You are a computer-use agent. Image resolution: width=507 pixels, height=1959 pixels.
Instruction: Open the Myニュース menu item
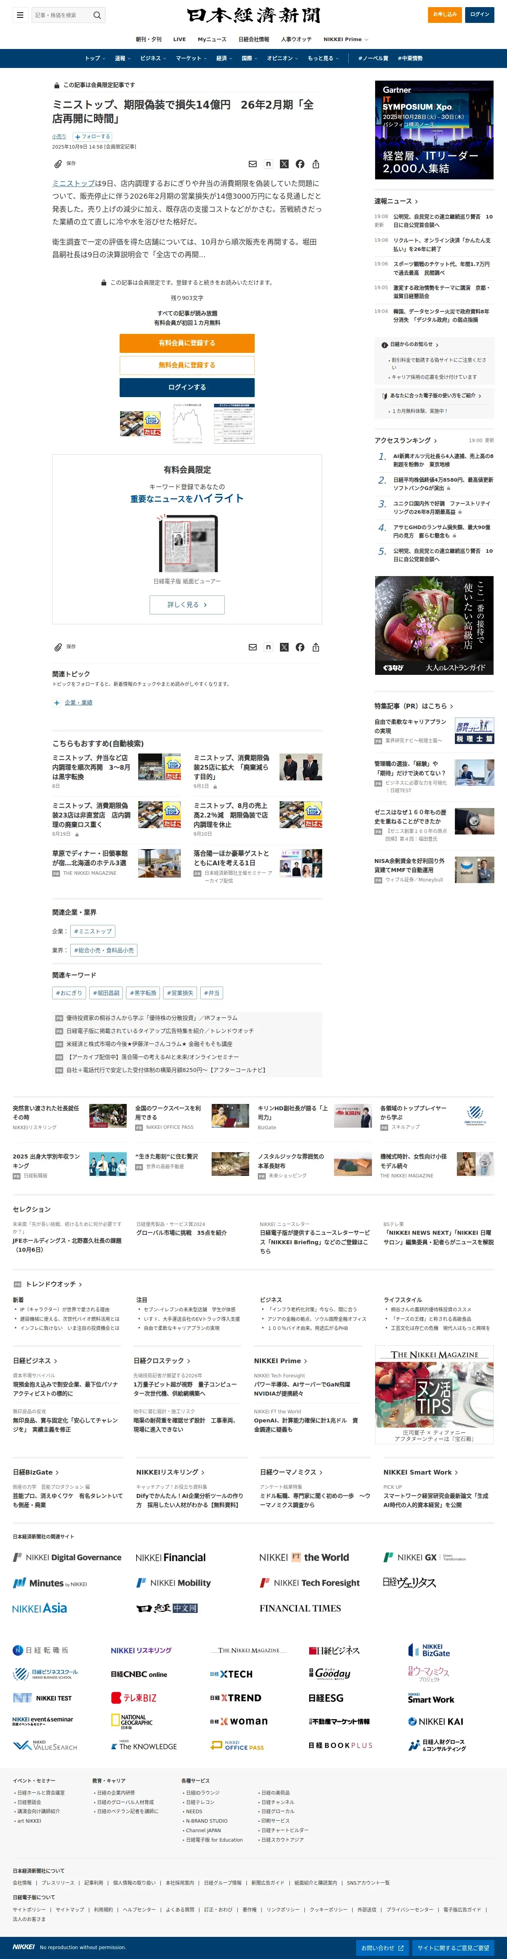click(212, 39)
